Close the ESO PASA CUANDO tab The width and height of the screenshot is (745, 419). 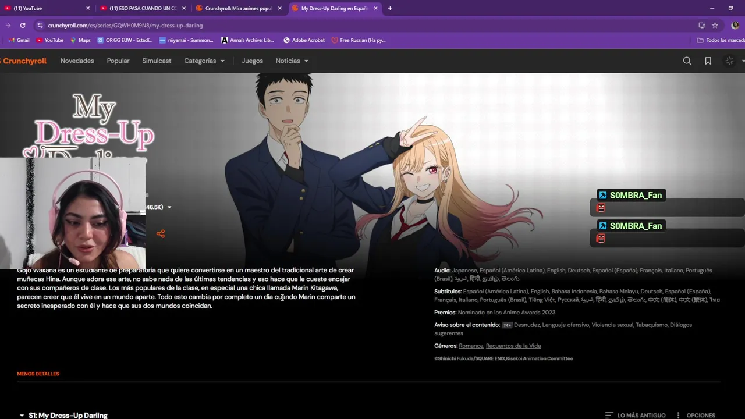tap(184, 8)
